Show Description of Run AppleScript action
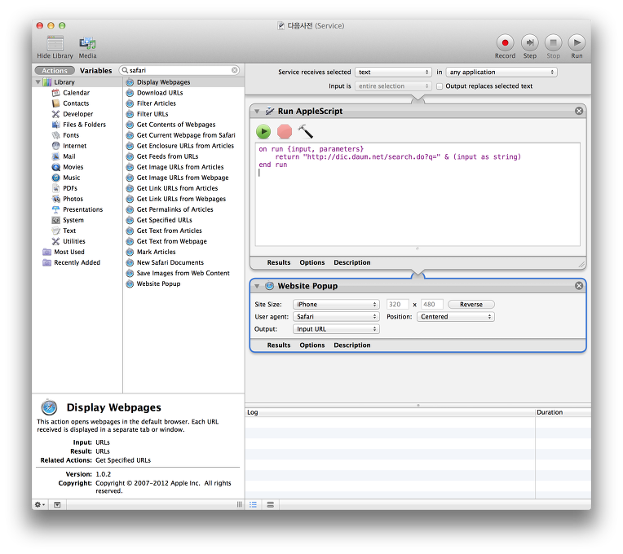 tap(352, 262)
